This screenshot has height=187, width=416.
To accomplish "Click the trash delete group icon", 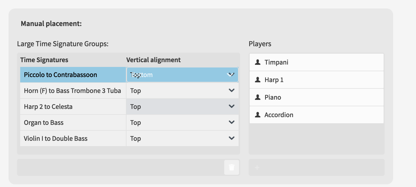I will pyautogui.click(x=232, y=167).
